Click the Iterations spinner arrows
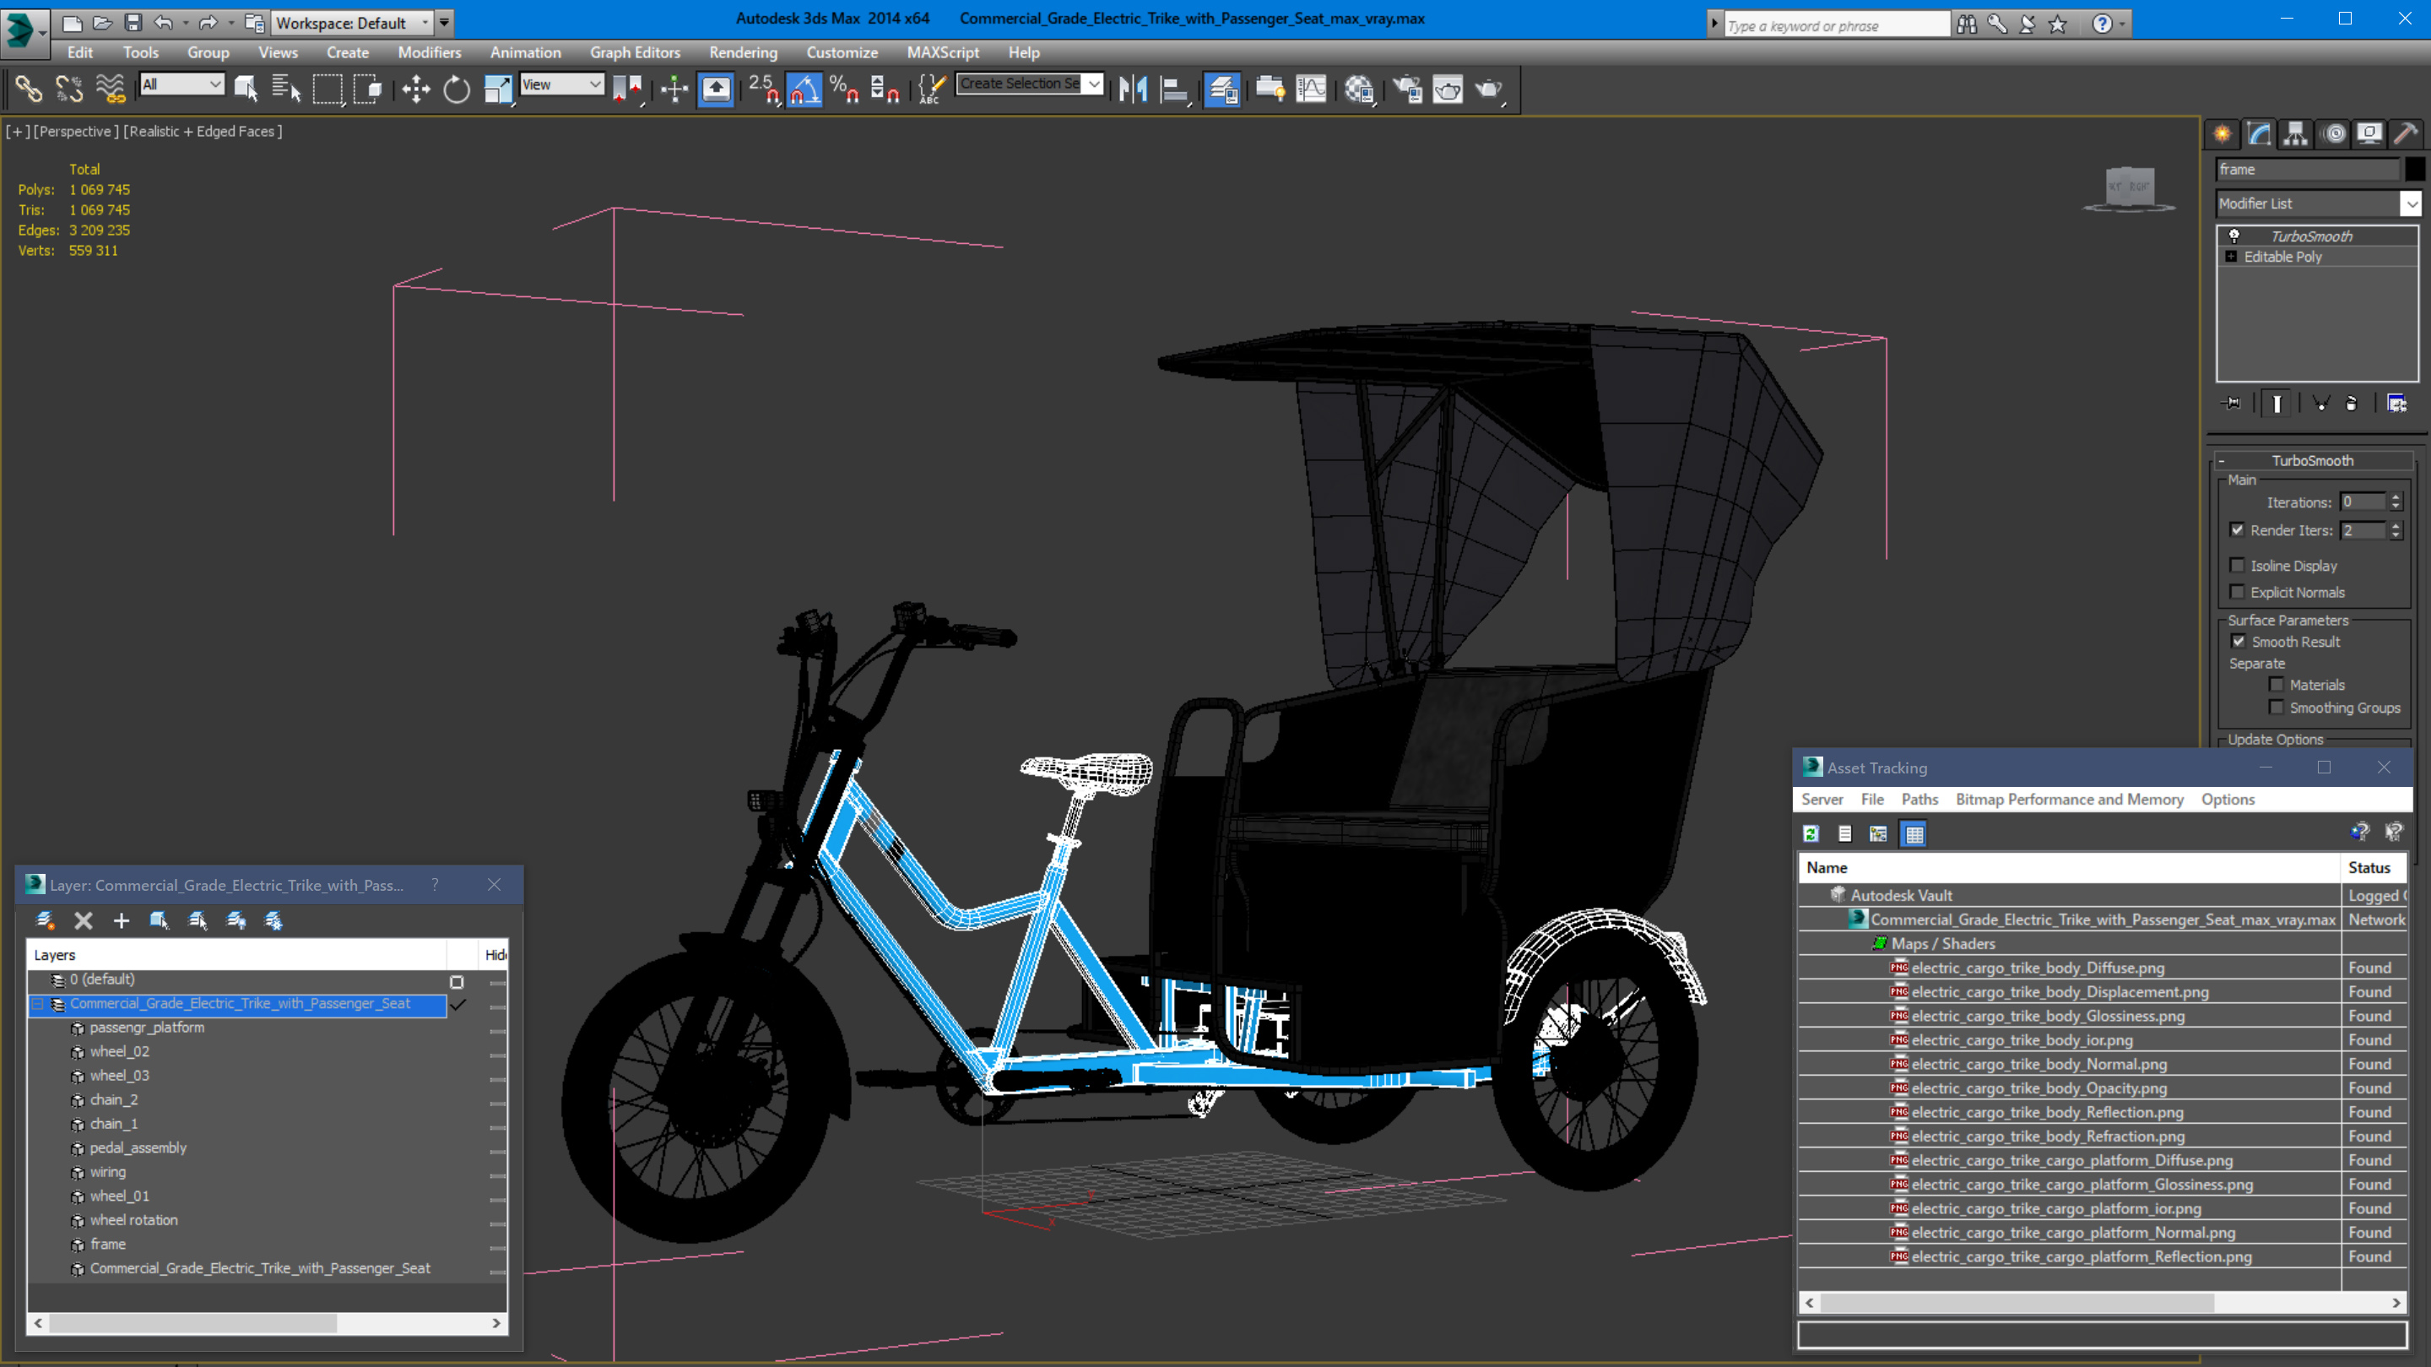This screenshot has height=1367, width=2431. click(x=2396, y=502)
